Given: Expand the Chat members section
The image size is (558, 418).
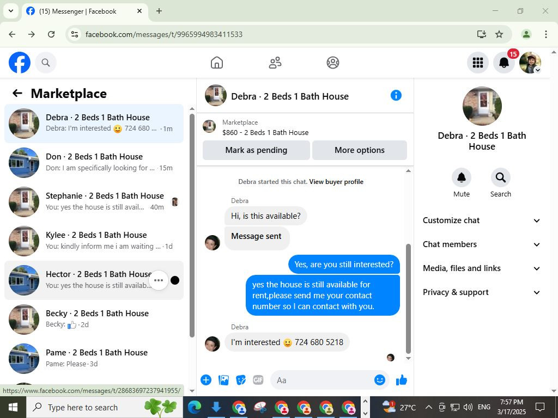Looking at the screenshot, I should click(482, 244).
